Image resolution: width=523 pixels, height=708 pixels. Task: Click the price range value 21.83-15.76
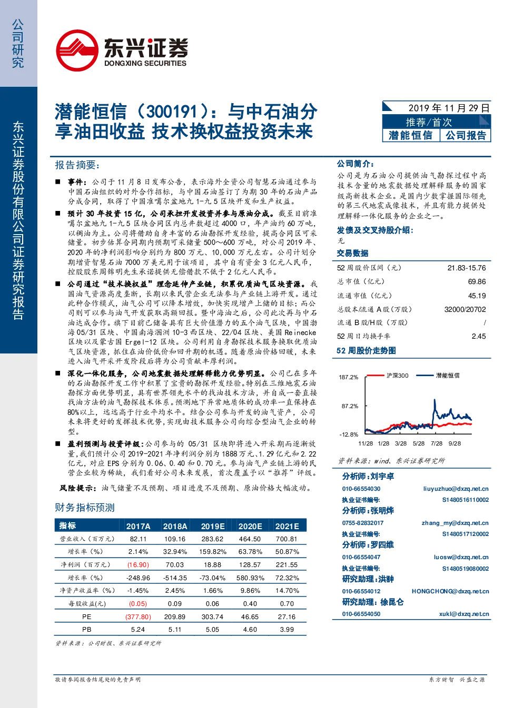point(467,268)
